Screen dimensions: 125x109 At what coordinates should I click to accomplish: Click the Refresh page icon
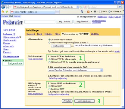[x=81, y=7]
